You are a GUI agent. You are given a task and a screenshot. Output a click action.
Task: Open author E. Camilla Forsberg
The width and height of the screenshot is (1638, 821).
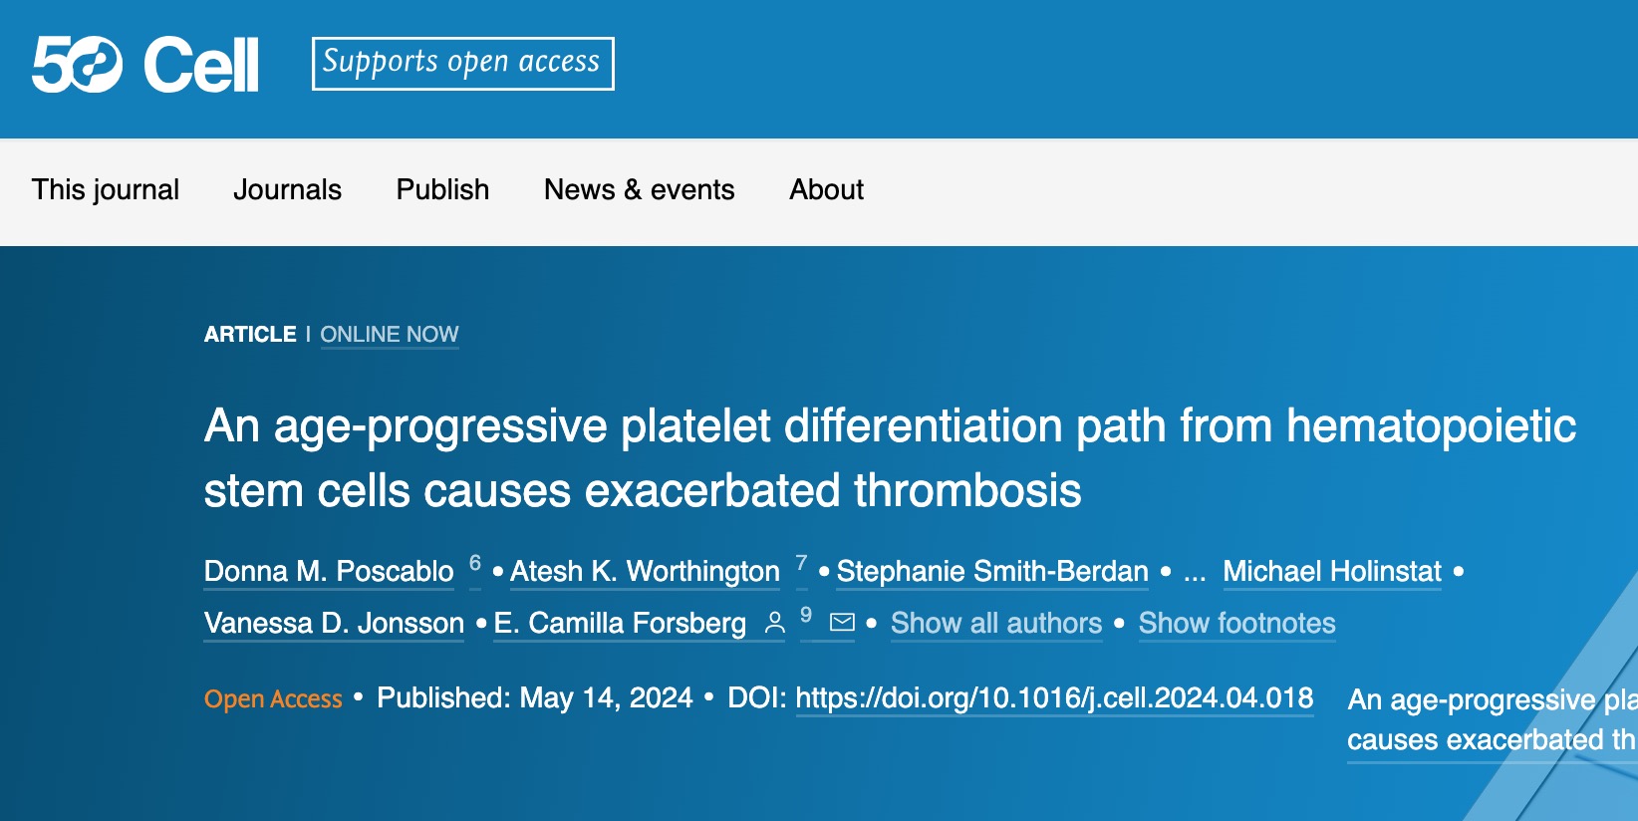[x=620, y=624]
